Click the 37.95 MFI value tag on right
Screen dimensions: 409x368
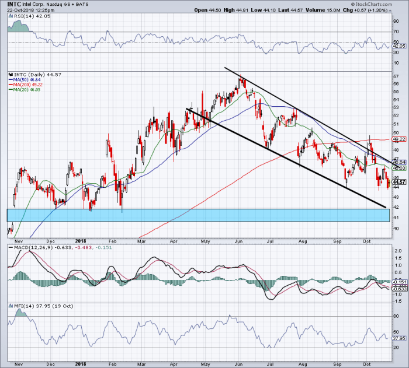coord(399,338)
